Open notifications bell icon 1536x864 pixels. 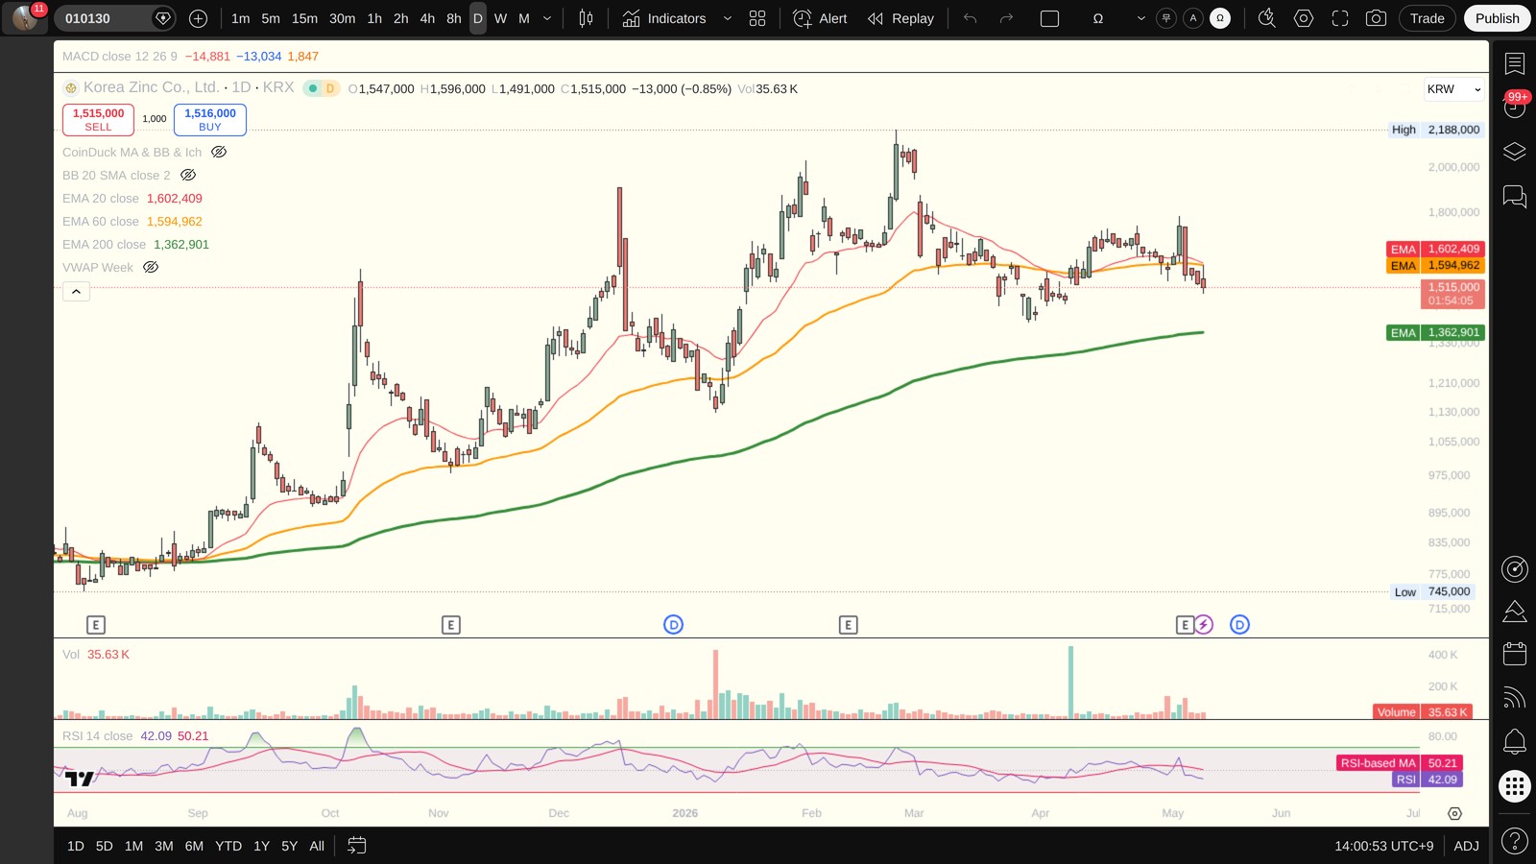(1514, 741)
